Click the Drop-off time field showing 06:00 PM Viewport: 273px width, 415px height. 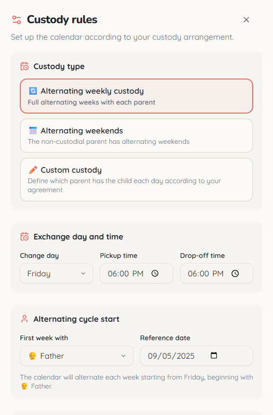click(217, 274)
